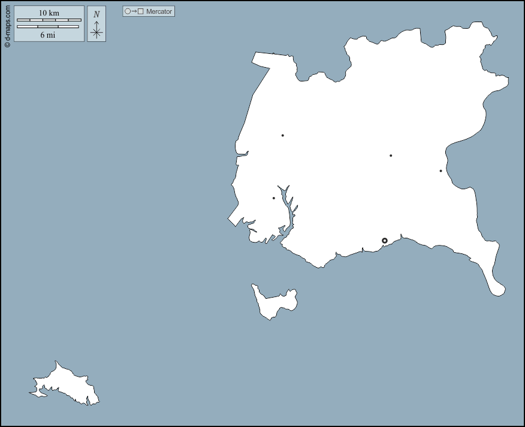Click the "6 mi" text label

48,35
